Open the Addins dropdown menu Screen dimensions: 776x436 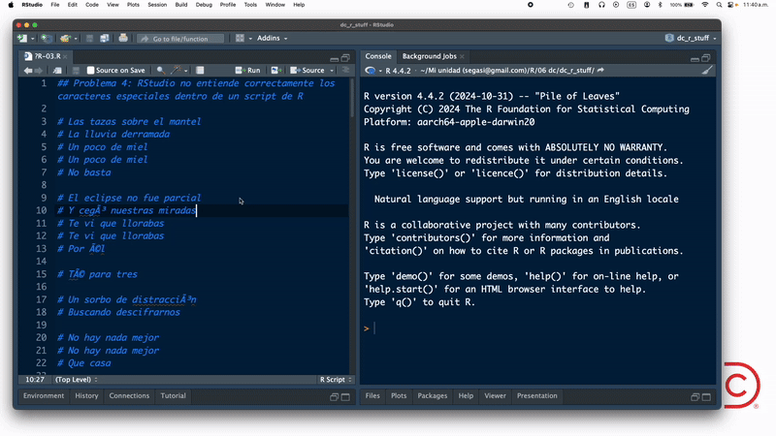(x=272, y=38)
